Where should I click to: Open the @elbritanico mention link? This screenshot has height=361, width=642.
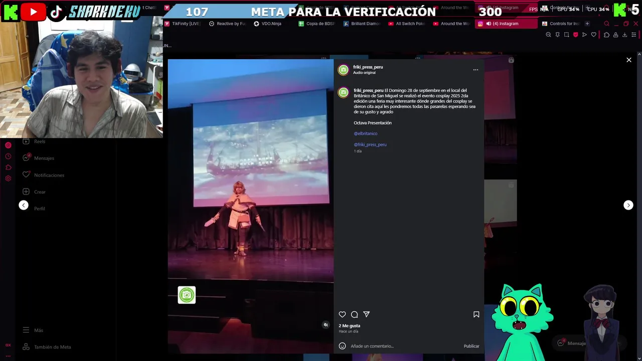[366, 133]
